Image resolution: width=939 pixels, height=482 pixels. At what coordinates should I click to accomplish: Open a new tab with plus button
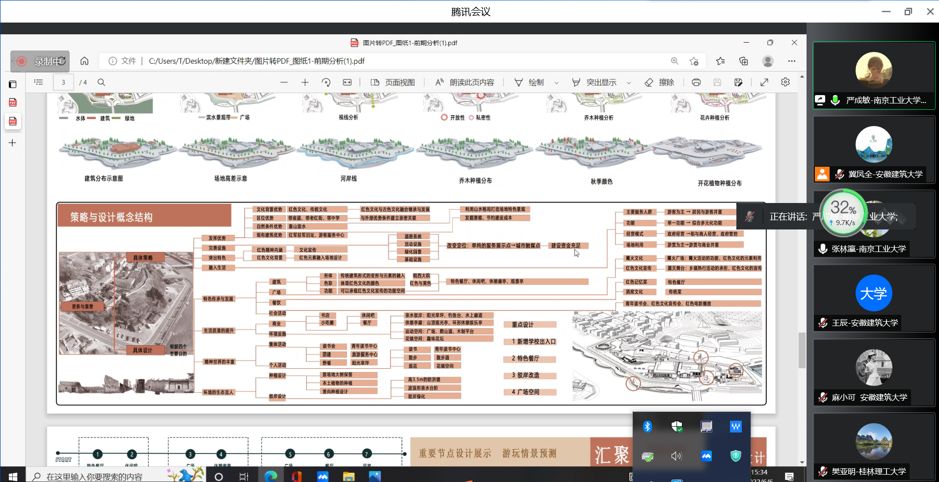[13, 143]
